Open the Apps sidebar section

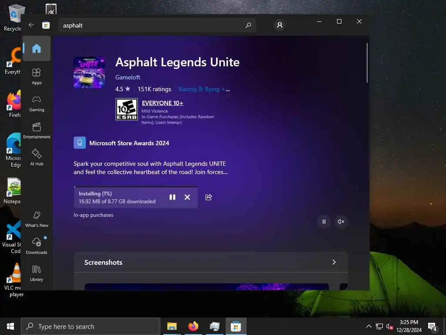coord(37,76)
